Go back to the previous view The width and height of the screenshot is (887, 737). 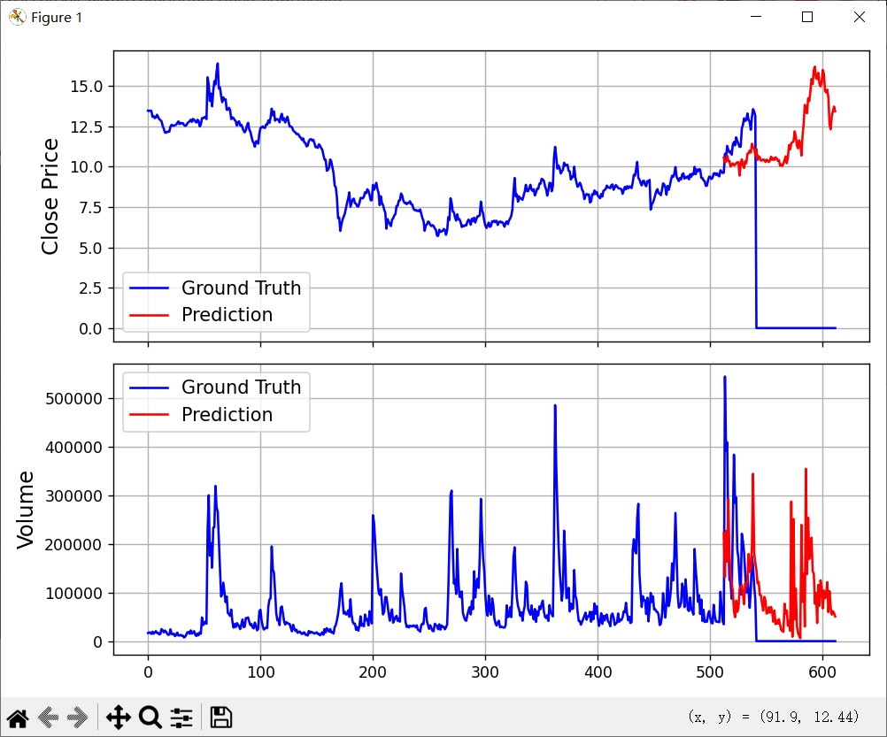(49, 717)
